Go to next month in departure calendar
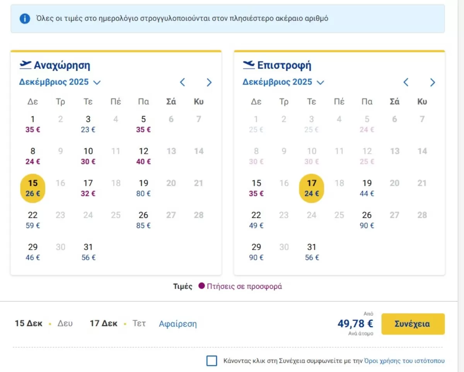This screenshot has width=464, height=372. [x=209, y=82]
